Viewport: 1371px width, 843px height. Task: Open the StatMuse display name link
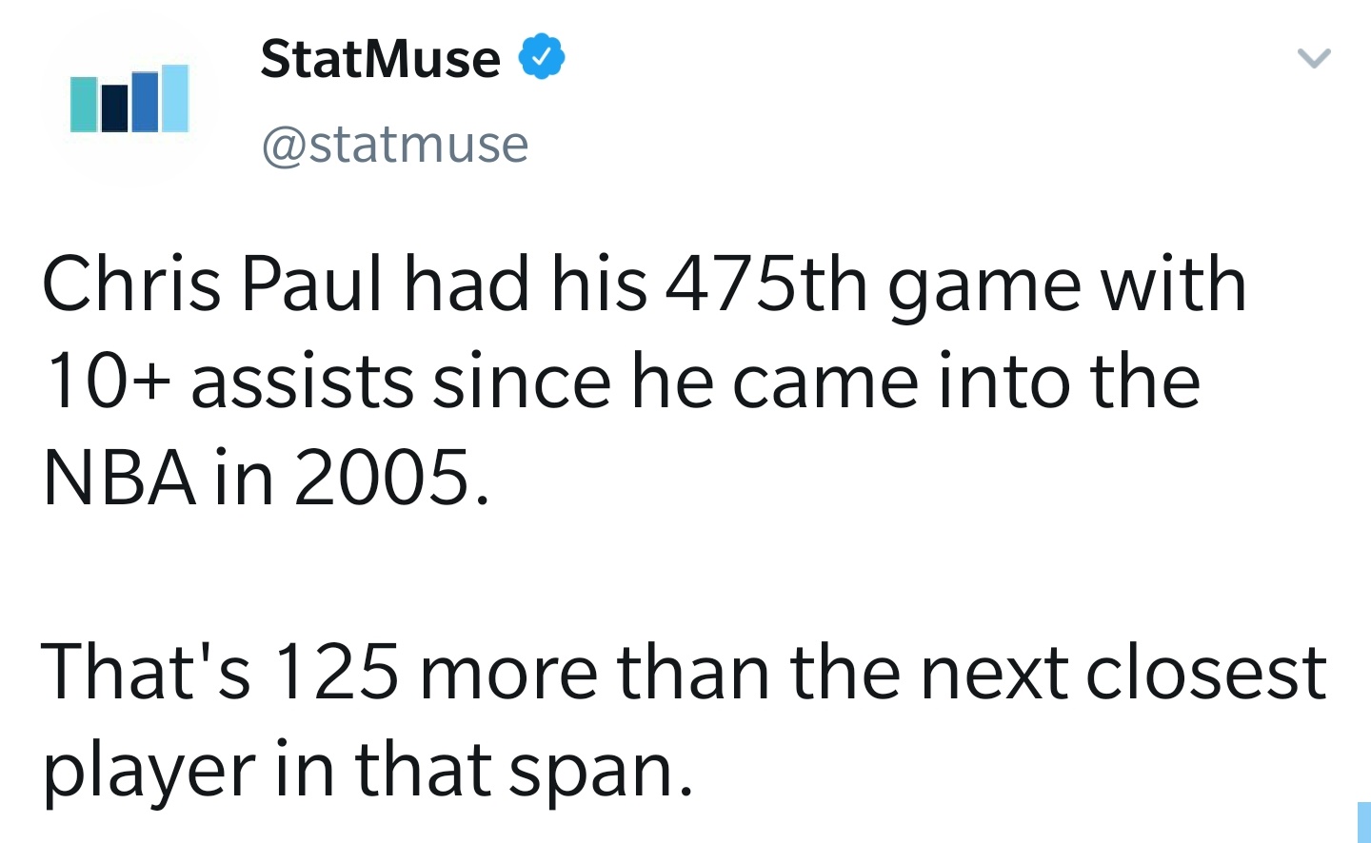point(380,58)
